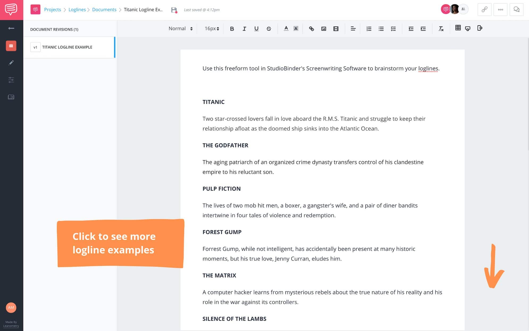Image resolution: width=529 pixels, height=331 pixels.
Task: Scroll down through document content
Action: [494, 266]
